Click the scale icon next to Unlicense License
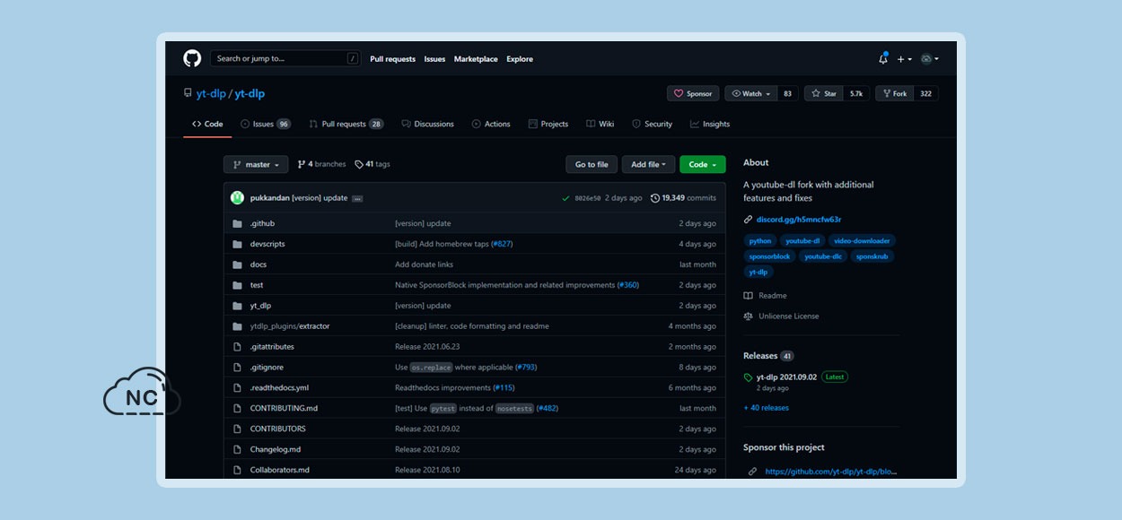 pyautogui.click(x=749, y=316)
